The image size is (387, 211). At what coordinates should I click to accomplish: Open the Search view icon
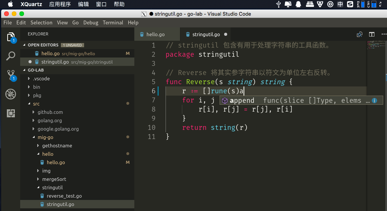tap(11, 56)
